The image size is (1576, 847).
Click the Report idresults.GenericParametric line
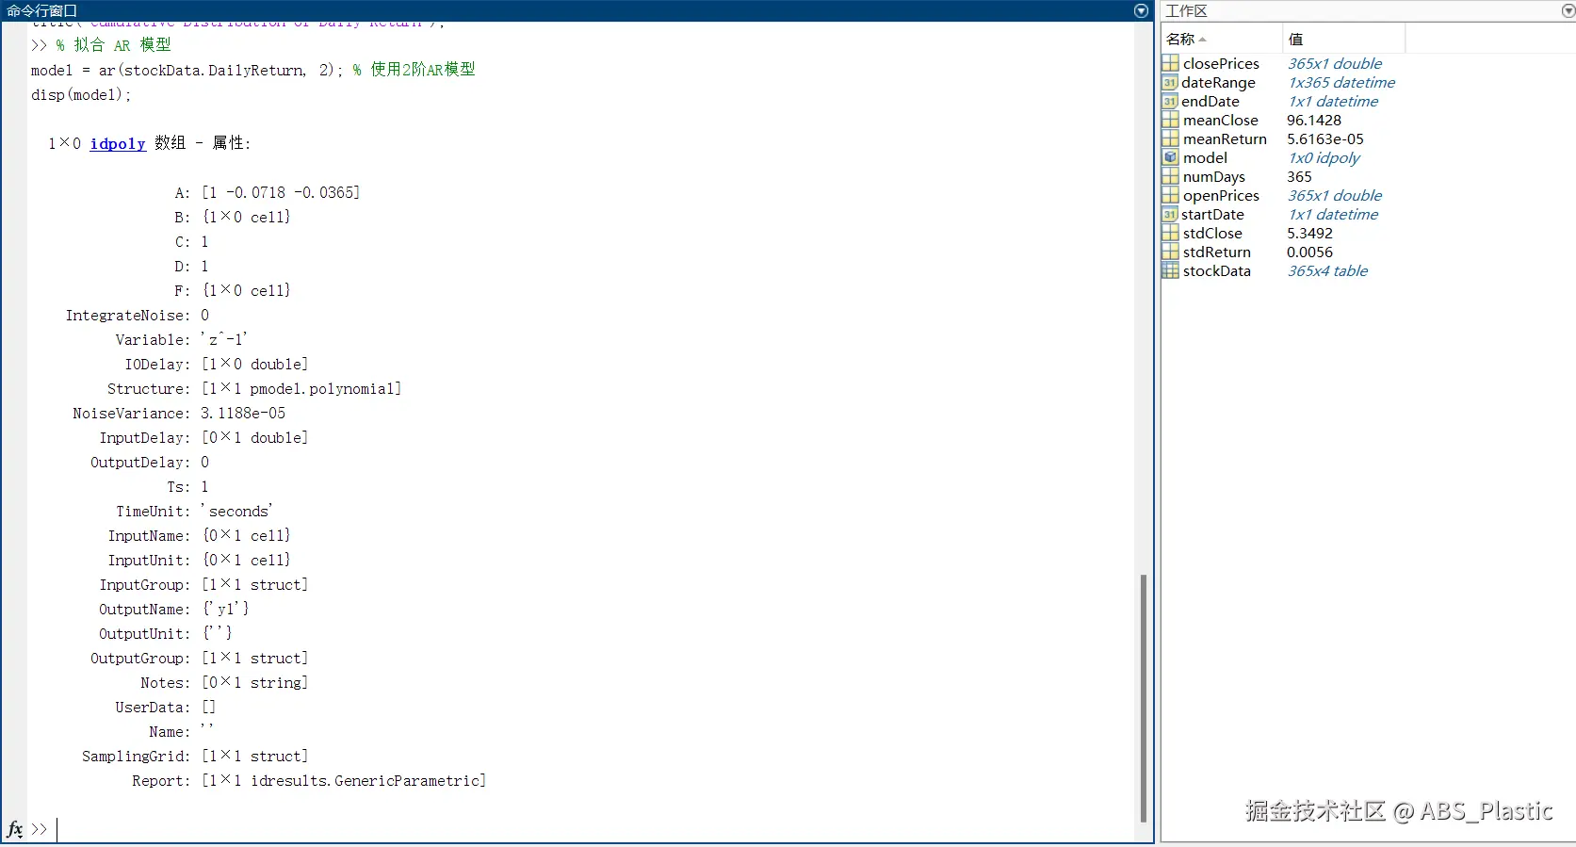pos(309,780)
